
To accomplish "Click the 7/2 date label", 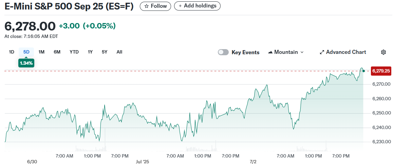I will click(253, 162).
